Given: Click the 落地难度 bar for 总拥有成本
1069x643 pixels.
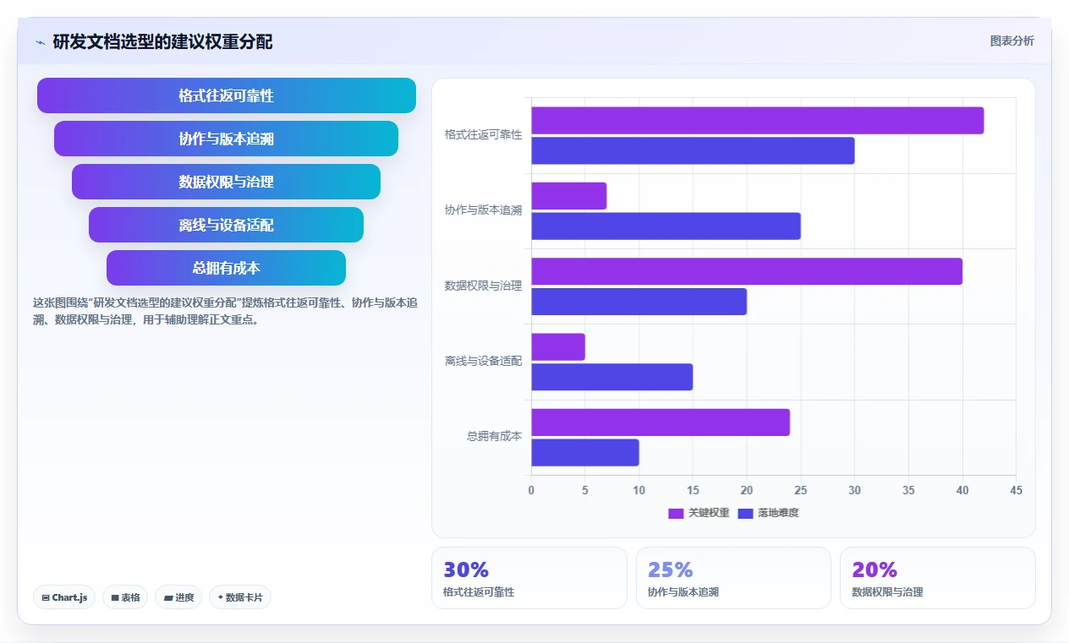Looking at the screenshot, I should [585, 453].
